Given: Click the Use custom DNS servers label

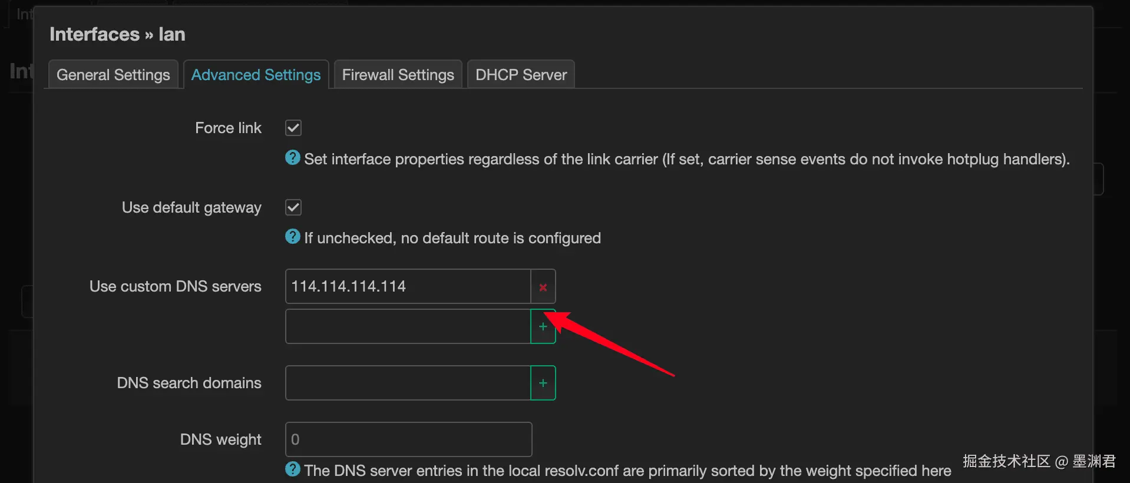Looking at the screenshot, I should pyautogui.click(x=175, y=286).
